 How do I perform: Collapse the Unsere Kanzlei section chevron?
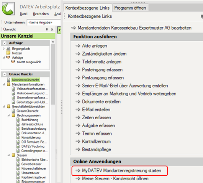pyautogui.click(x=5, y=74)
